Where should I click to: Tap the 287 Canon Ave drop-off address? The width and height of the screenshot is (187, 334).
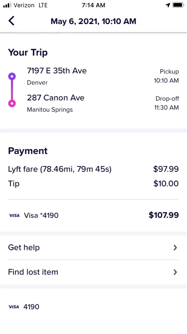click(x=56, y=98)
